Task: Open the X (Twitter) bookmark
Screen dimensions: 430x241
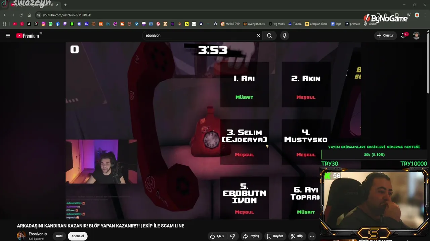Action: 36,24
